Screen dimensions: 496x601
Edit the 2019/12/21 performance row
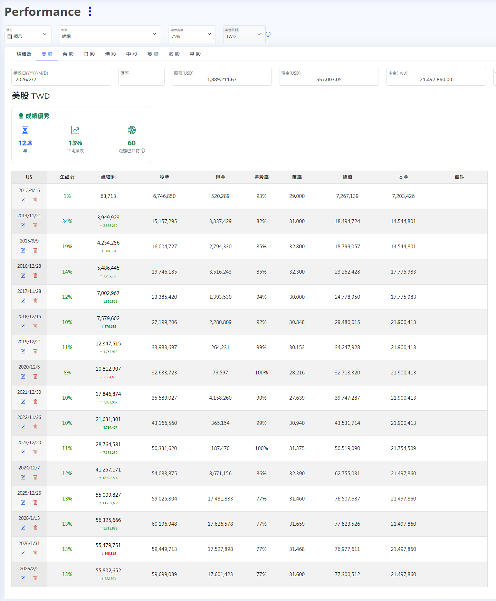click(x=23, y=351)
